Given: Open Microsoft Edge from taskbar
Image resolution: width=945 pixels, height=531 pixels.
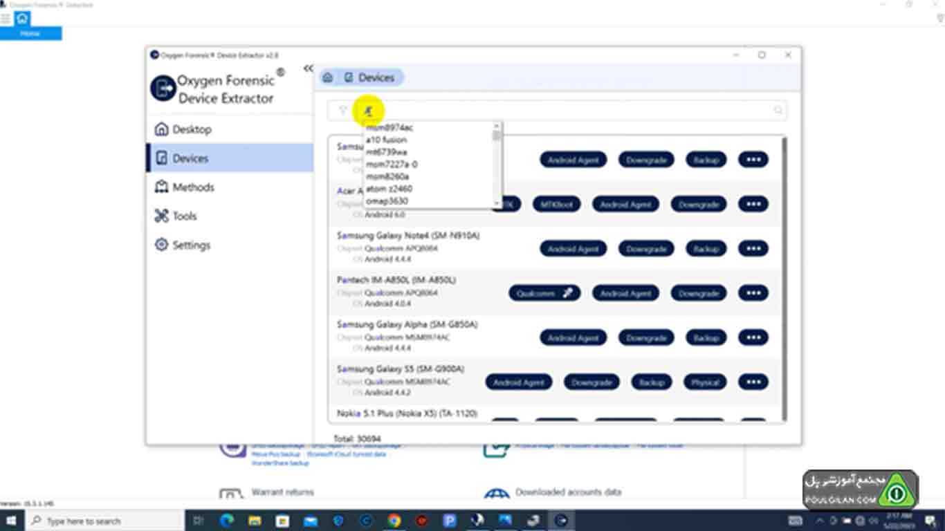Looking at the screenshot, I should point(227,521).
